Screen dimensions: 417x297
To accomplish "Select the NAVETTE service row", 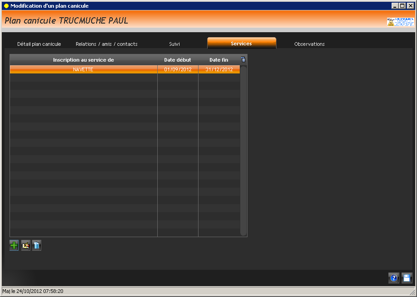I will tap(83, 69).
